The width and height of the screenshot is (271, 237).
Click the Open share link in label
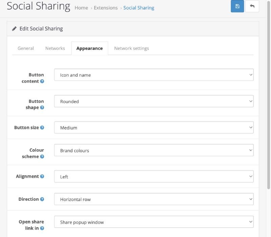tap(31, 225)
